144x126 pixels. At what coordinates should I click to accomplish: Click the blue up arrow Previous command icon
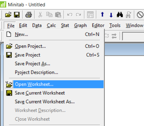(102, 15)
